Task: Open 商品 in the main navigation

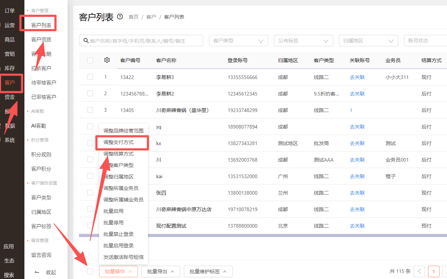Action: (10, 39)
